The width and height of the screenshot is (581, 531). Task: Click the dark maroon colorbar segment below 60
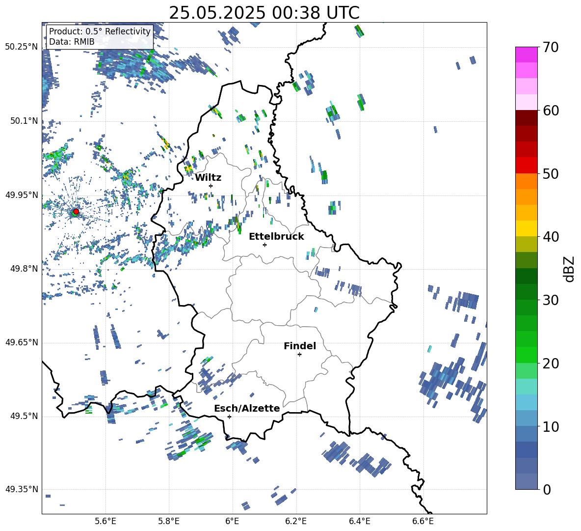click(x=527, y=118)
